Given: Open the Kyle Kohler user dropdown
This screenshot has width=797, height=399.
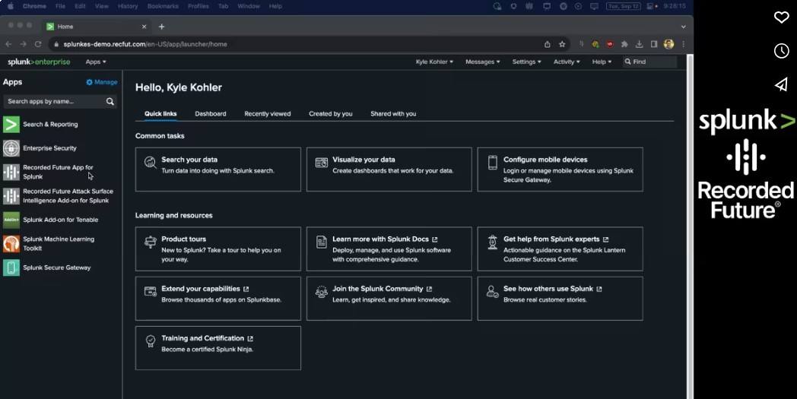Looking at the screenshot, I should (x=434, y=62).
